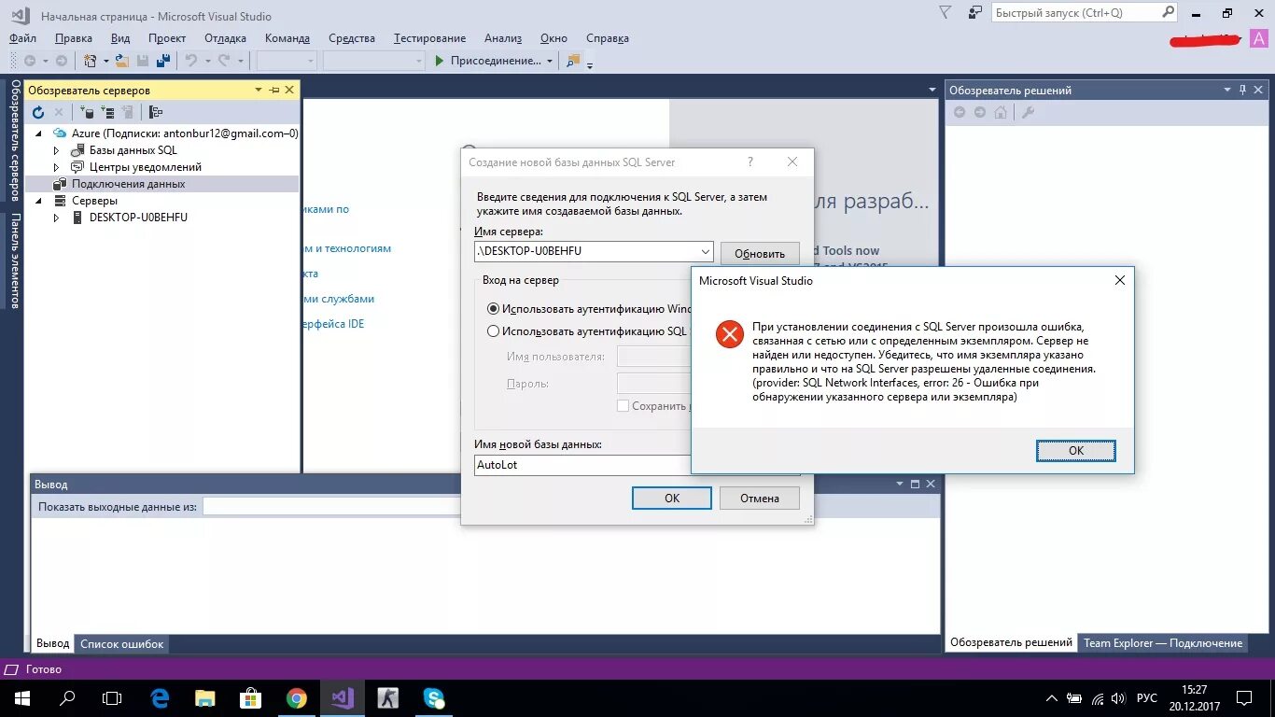Image resolution: width=1275 pixels, height=717 pixels.
Task: Click the pink account avatar A
Action: click(x=1257, y=38)
